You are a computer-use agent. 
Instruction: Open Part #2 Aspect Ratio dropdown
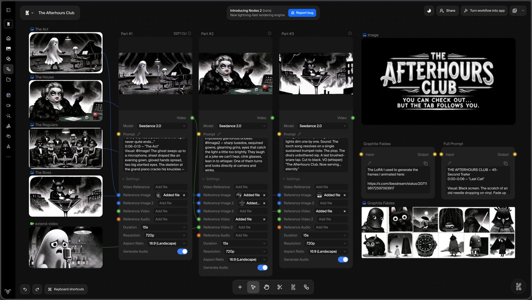pos(247,260)
